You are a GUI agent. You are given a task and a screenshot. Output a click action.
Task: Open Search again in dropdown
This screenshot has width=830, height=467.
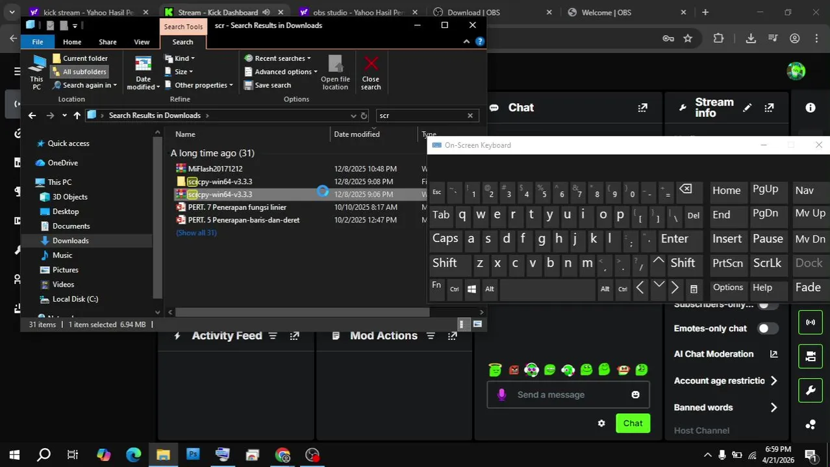coord(85,85)
